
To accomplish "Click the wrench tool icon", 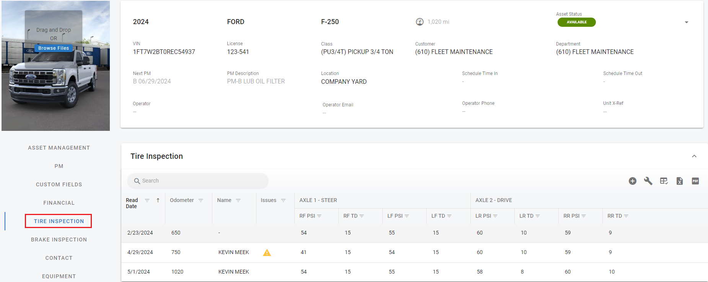I will tap(648, 181).
